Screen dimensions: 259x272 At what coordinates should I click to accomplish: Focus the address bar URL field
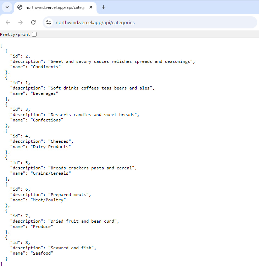coord(142,22)
